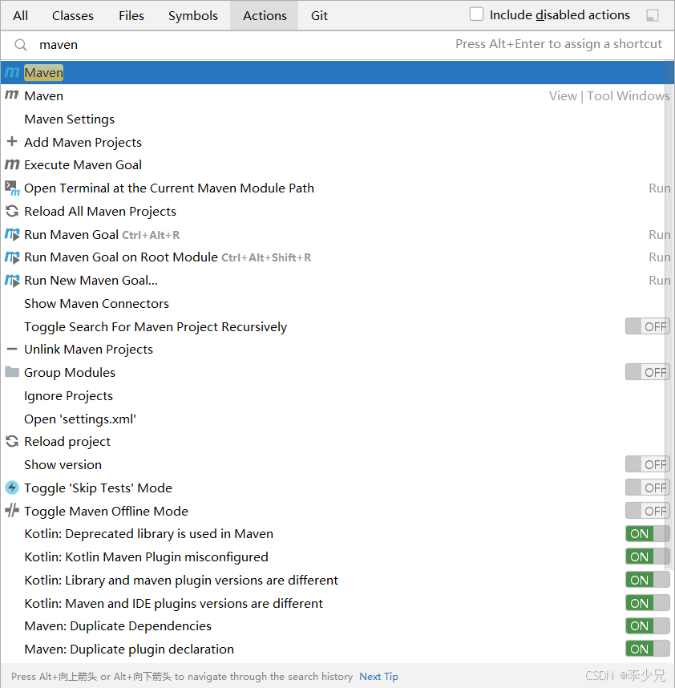Turn off Kotlin Maven and IDE plugins versions toggle
This screenshot has width=675, height=688.
[648, 603]
